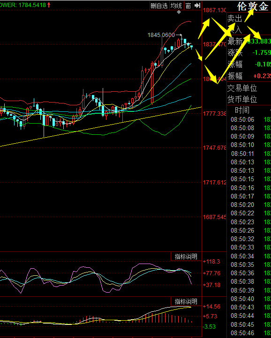Screen dimensions: 271x338
Task: Click the 1845.0600 high price label
Action: 161,35
